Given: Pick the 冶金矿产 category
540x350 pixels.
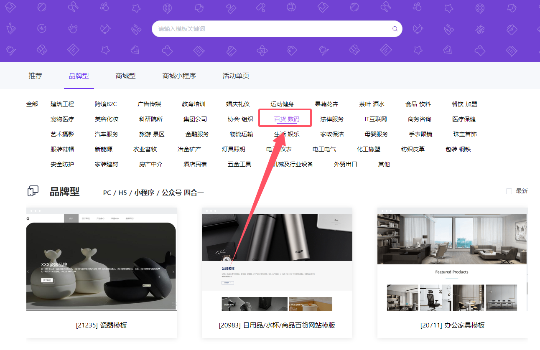Looking at the screenshot, I should pos(189,149).
